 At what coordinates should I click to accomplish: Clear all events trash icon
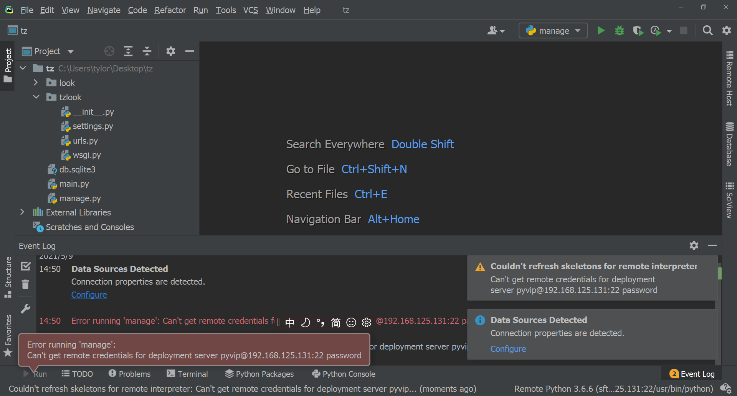coord(25,284)
